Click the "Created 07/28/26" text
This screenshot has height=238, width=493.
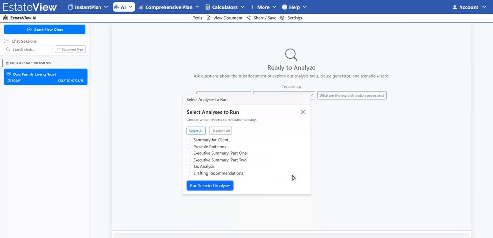tap(71, 81)
